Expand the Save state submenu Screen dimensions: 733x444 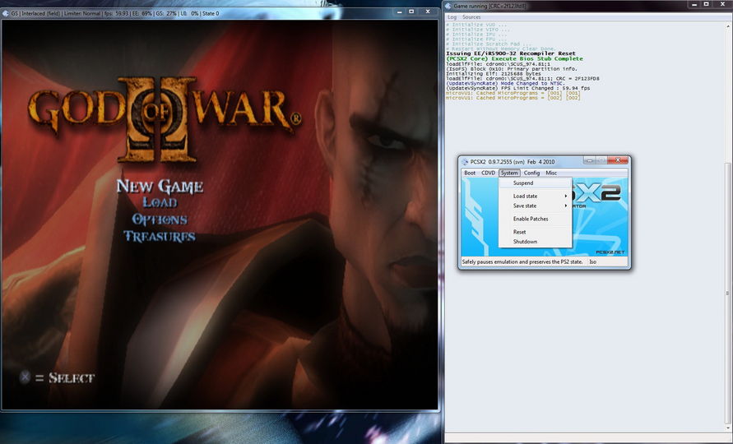pos(536,206)
